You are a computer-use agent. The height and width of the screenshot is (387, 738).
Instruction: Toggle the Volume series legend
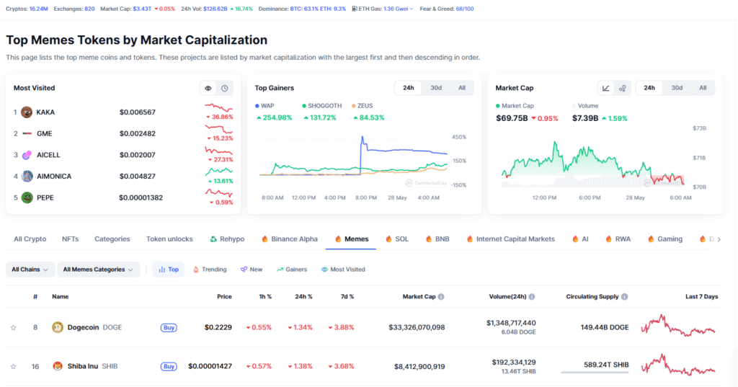tap(585, 106)
